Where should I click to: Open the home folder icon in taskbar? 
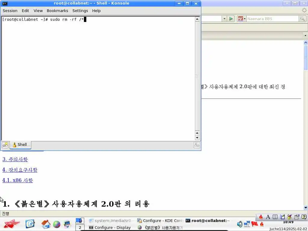46,224
